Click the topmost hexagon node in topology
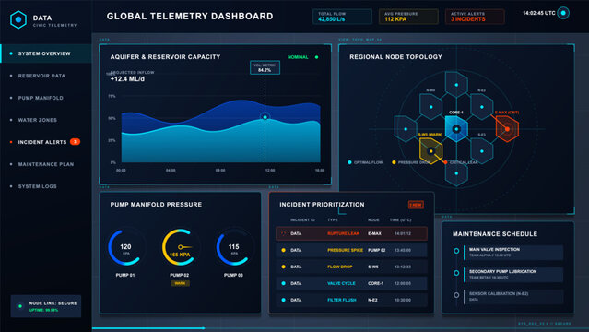 point(456,85)
